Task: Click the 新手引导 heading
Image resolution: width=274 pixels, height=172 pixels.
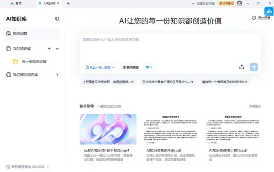Action: [x=87, y=106]
